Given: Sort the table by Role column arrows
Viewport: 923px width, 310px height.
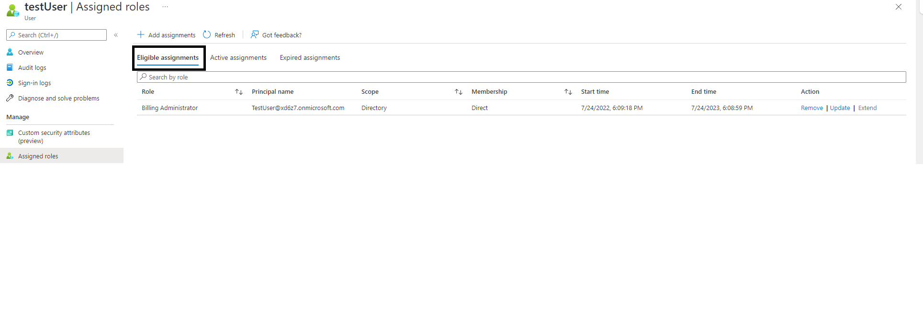Looking at the screenshot, I should (239, 92).
